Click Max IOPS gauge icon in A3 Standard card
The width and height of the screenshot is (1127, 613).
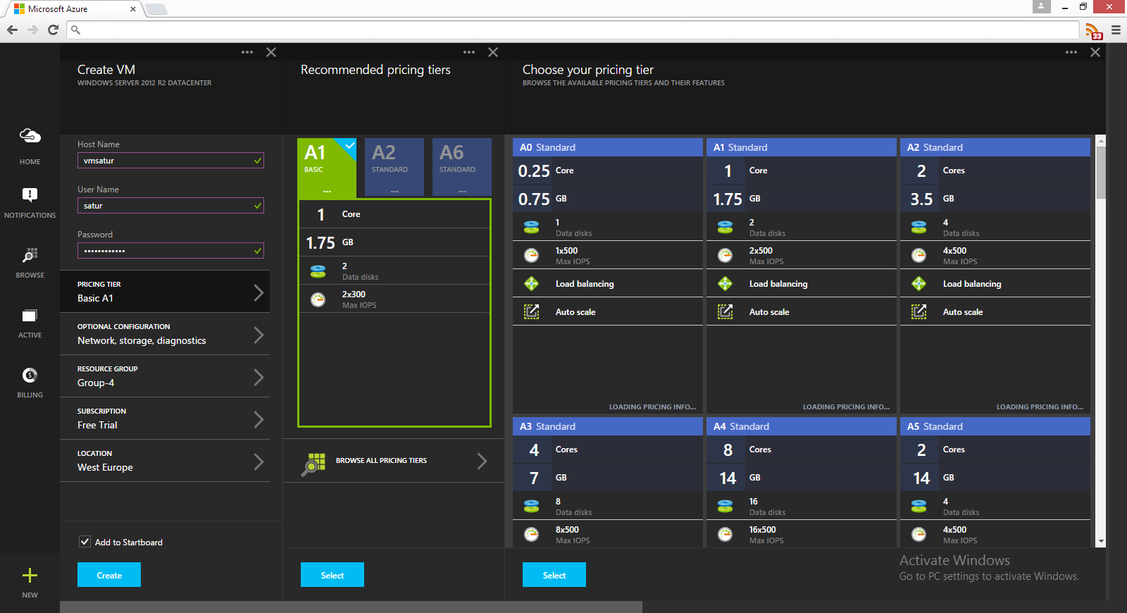[x=531, y=534]
